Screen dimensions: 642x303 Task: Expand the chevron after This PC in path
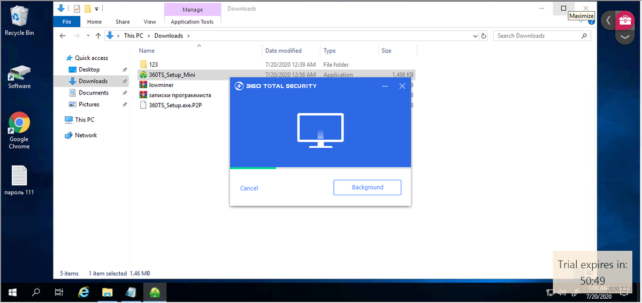(x=149, y=36)
